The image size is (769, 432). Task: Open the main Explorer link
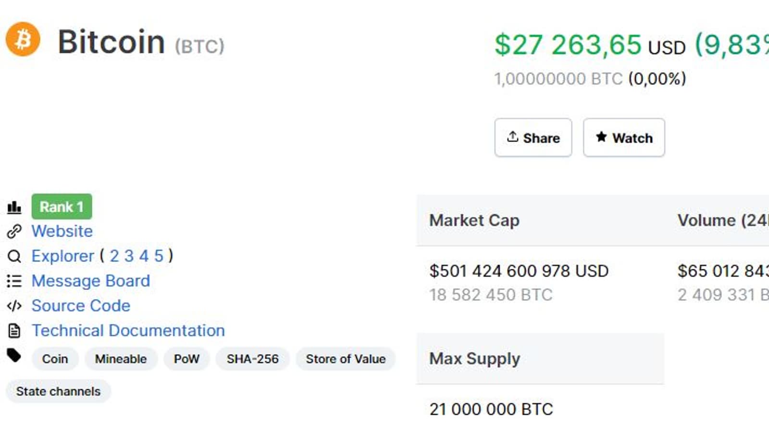coord(62,256)
